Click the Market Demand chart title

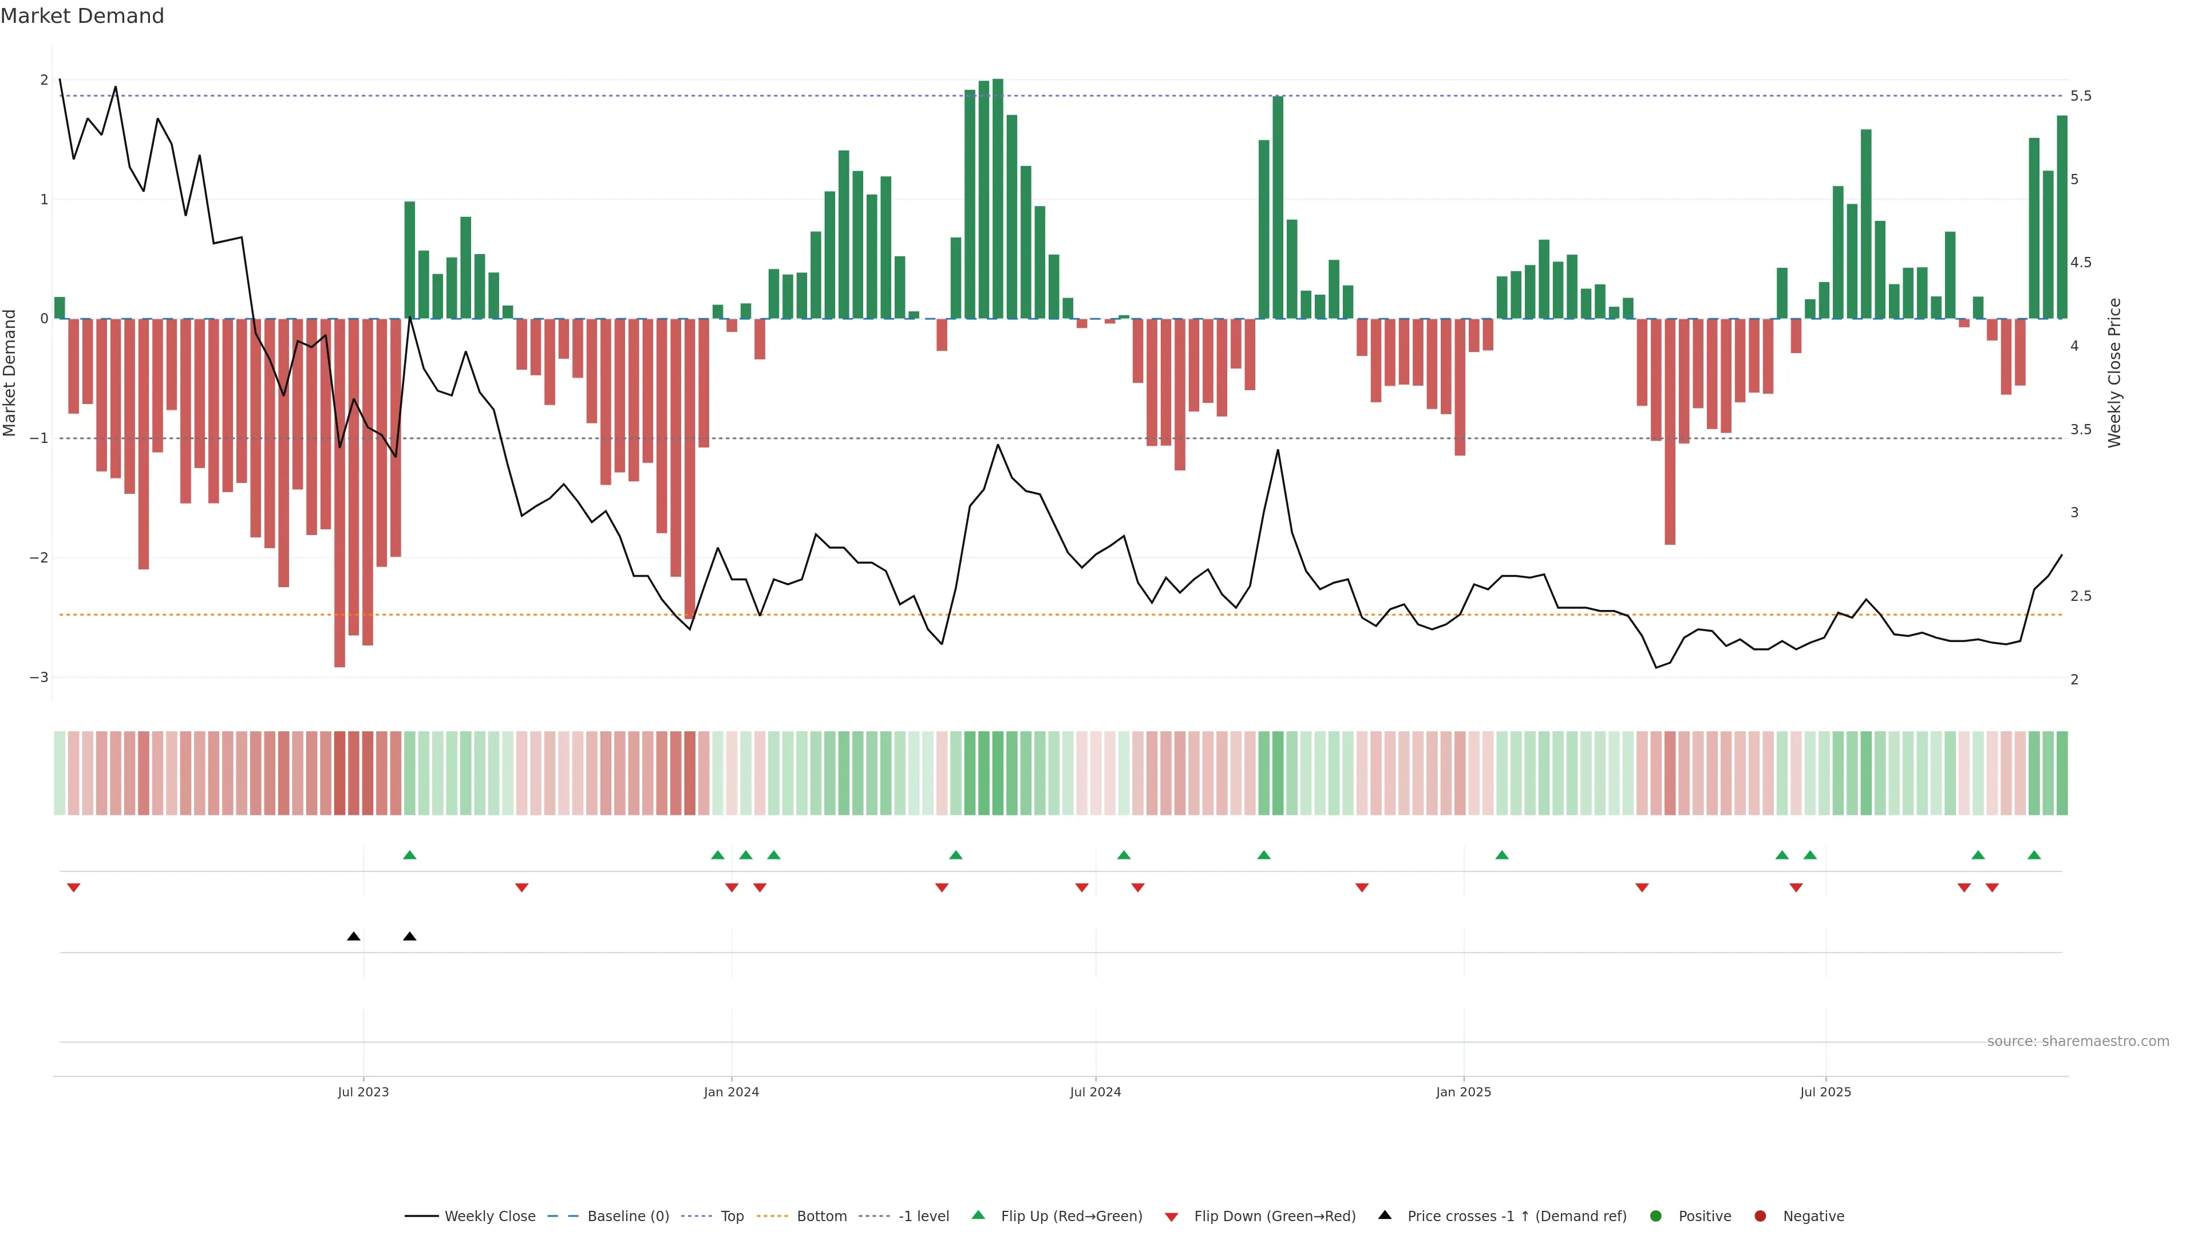(82, 16)
